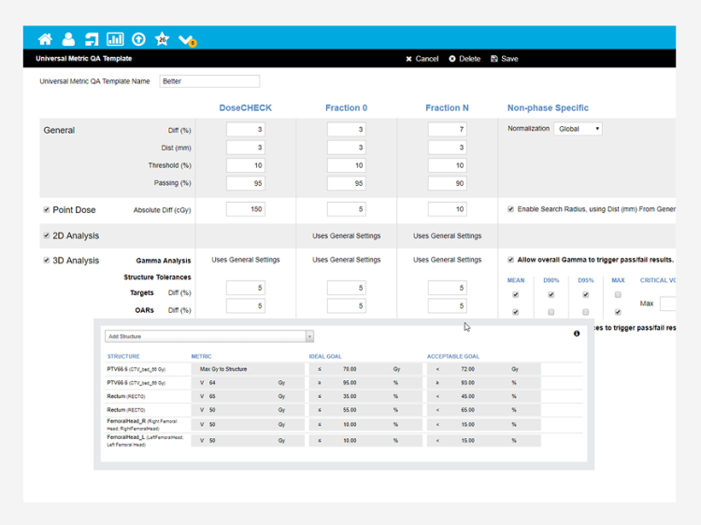Select the Non-phase Specific header
The width and height of the screenshot is (701, 525).
(548, 107)
